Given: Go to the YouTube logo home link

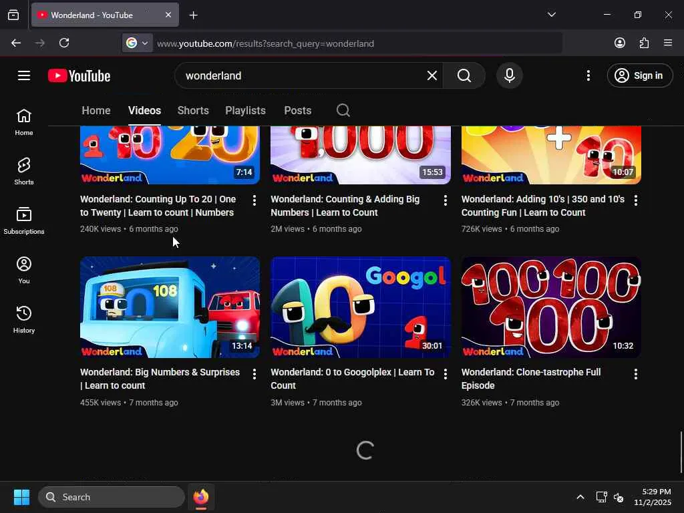Looking at the screenshot, I should pyautogui.click(x=79, y=75).
